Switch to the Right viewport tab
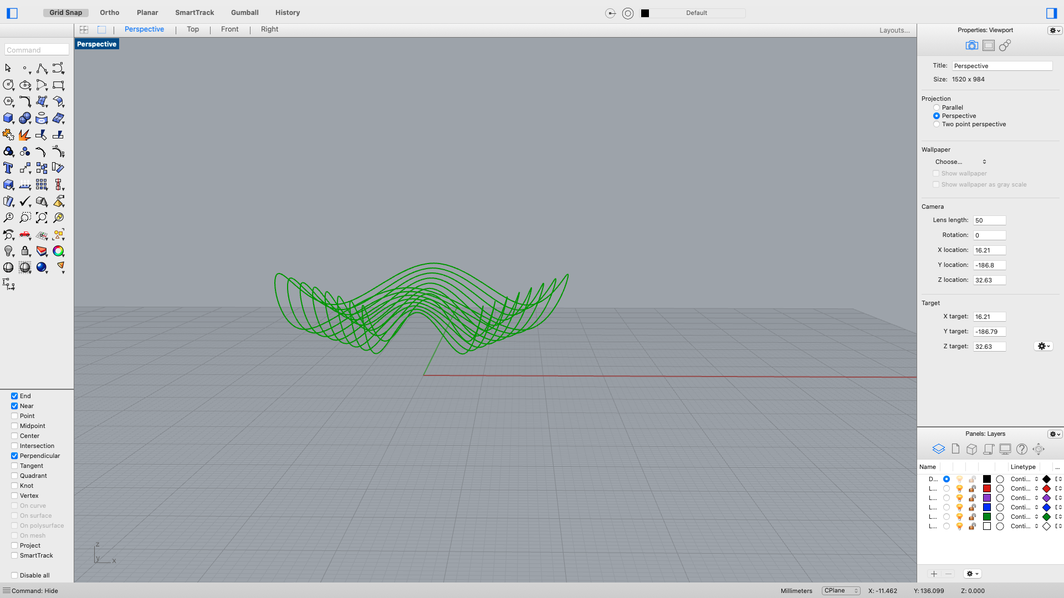The height and width of the screenshot is (598, 1064). [269, 29]
